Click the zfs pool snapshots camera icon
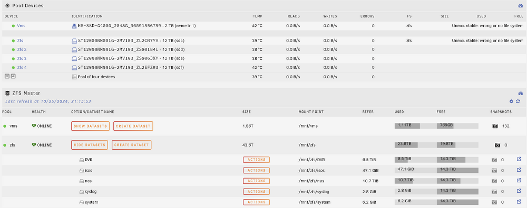 point(497,145)
